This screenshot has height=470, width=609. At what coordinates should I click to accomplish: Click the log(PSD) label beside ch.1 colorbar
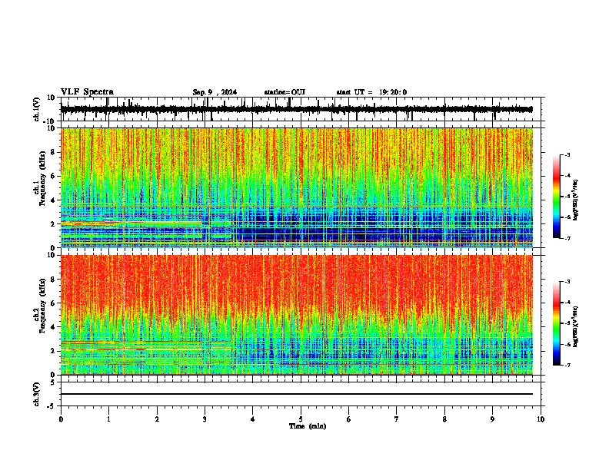(576, 200)
